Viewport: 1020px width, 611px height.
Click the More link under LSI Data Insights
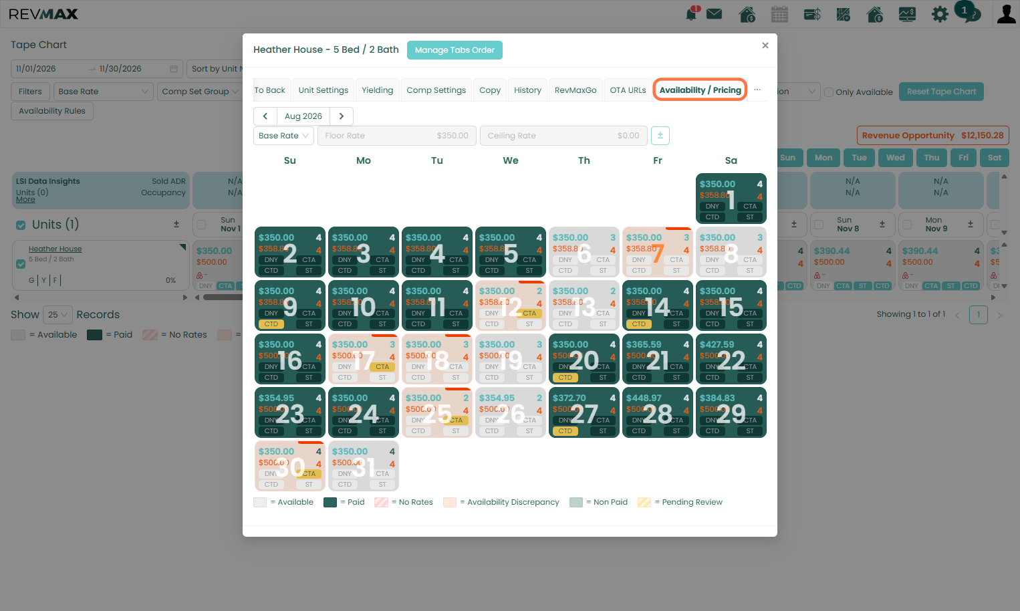[x=25, y=200]
